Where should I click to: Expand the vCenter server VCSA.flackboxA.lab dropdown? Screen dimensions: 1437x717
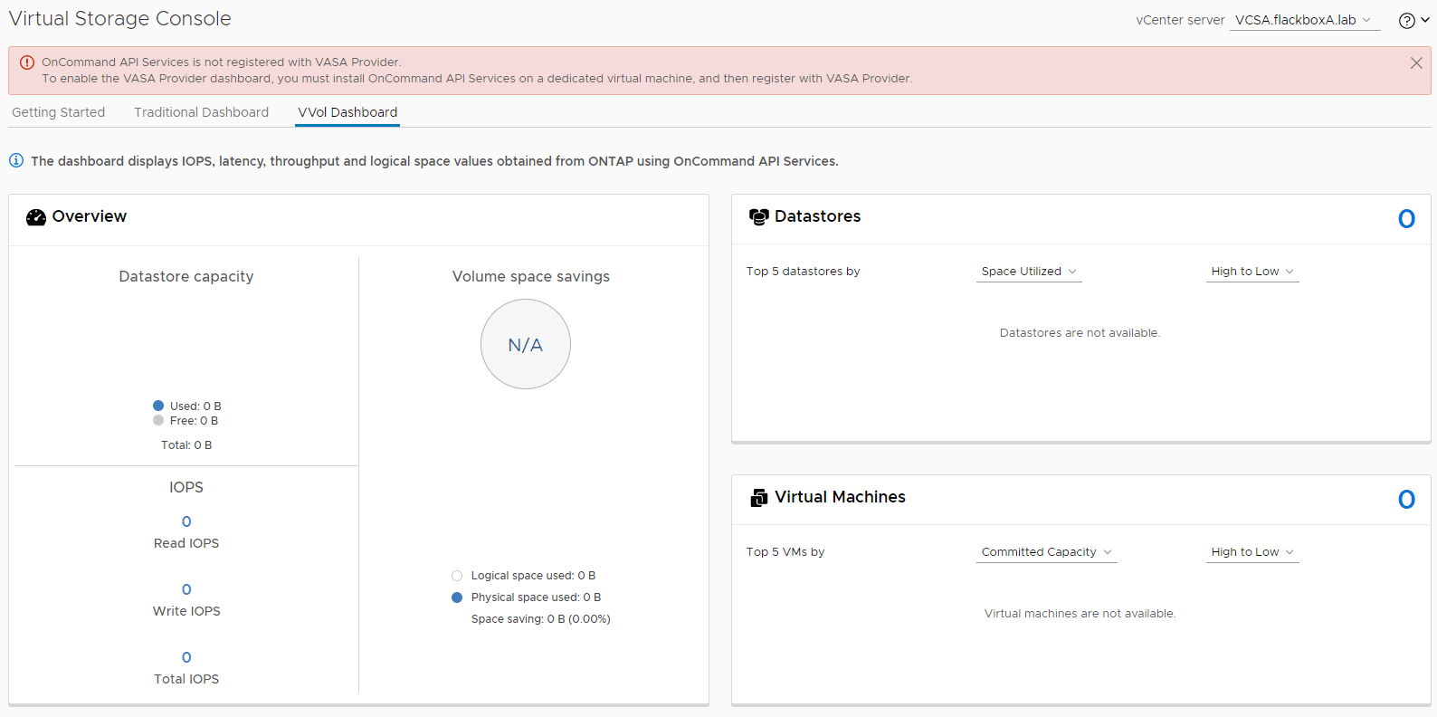coord(1304,20)
